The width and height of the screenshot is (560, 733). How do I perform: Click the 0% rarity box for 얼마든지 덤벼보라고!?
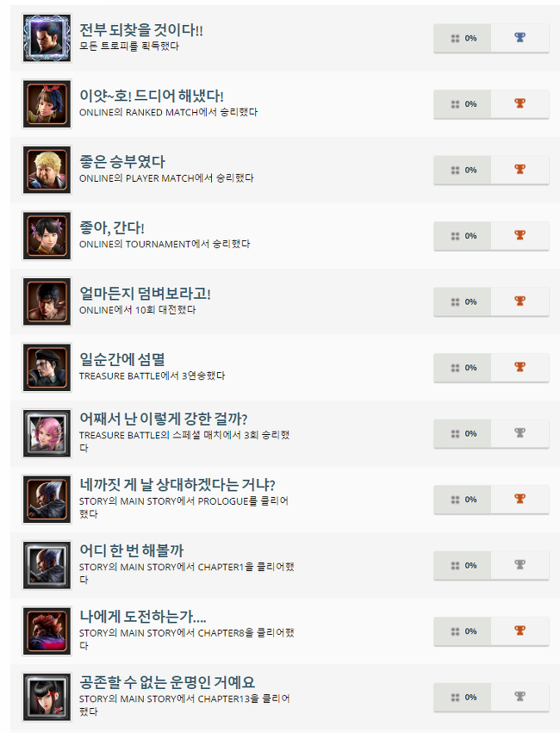click(463, 302)
